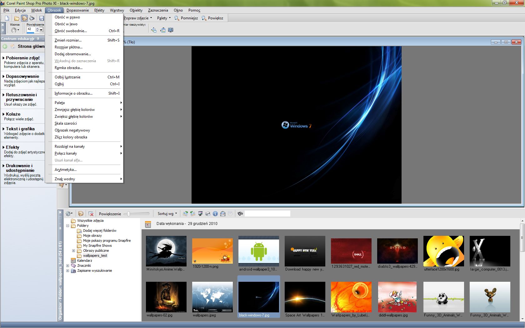Click the blue image info icon
Viewport: 525px width, 328px height.
point(215,214)
